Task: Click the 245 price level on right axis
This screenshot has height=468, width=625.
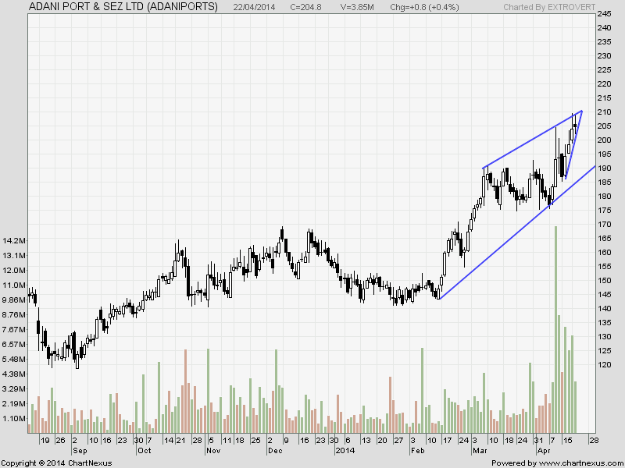Action: coord(605,14)
